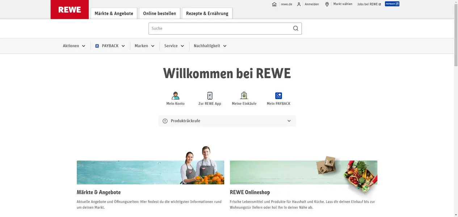The height and width of the screenshot is (217, 458).
Task: Click the person icon beside Anmelden
Action: point(299,4)
